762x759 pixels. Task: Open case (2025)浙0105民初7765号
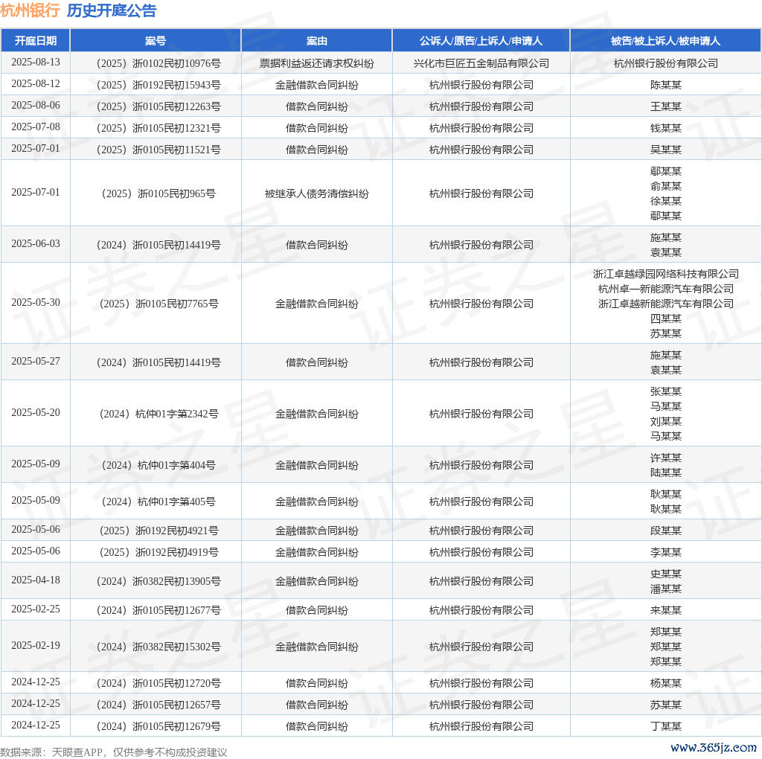[156, 304]
